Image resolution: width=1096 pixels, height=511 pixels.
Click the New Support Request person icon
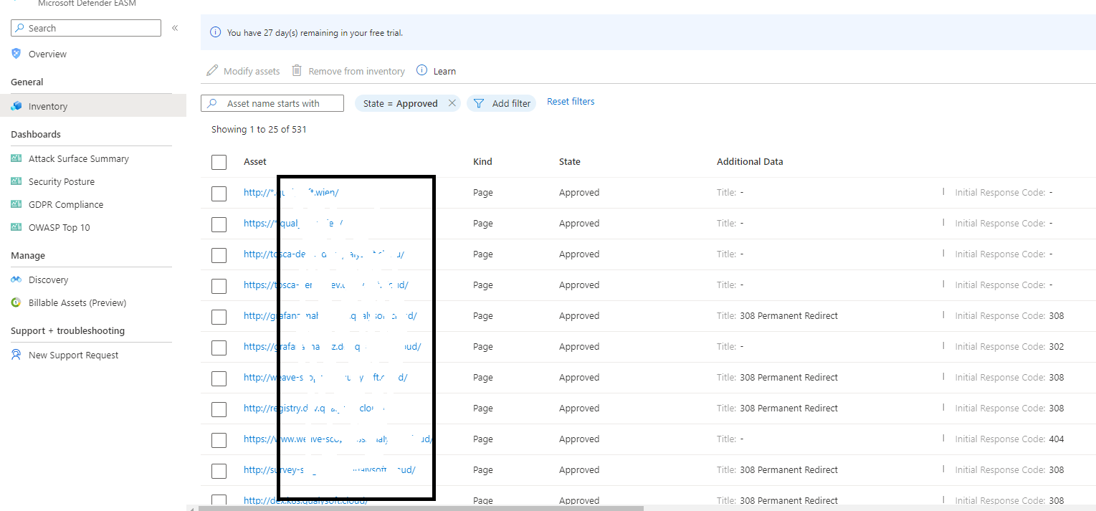[16, 355]
